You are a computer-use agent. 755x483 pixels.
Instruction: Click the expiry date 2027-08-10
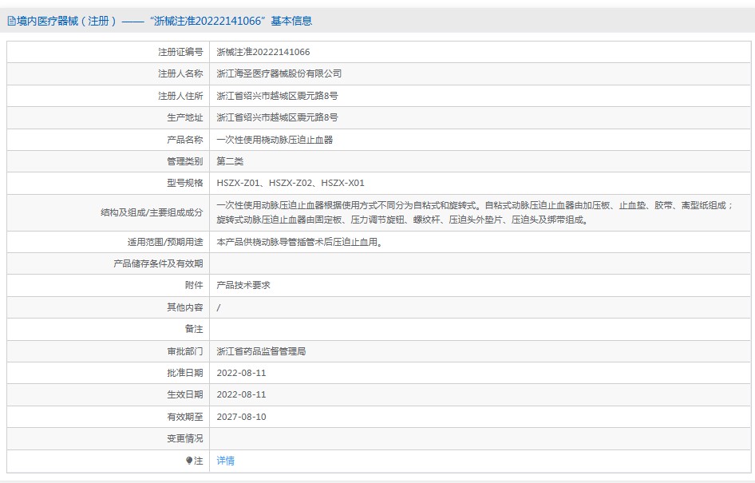[x=241, y=417]
